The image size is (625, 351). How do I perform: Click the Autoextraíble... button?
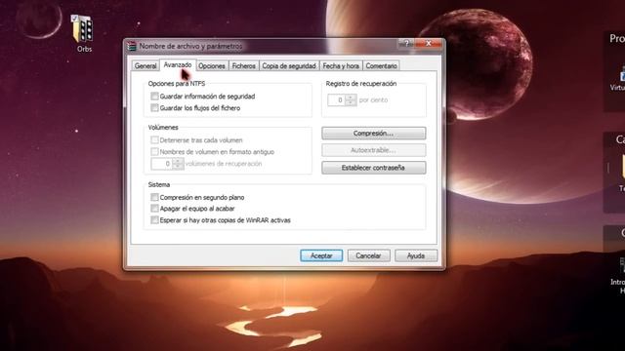[x=373, y=150]
